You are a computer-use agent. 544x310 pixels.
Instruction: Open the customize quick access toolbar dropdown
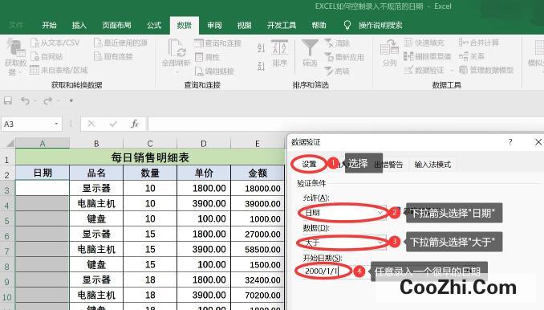(x=71, y=100)
